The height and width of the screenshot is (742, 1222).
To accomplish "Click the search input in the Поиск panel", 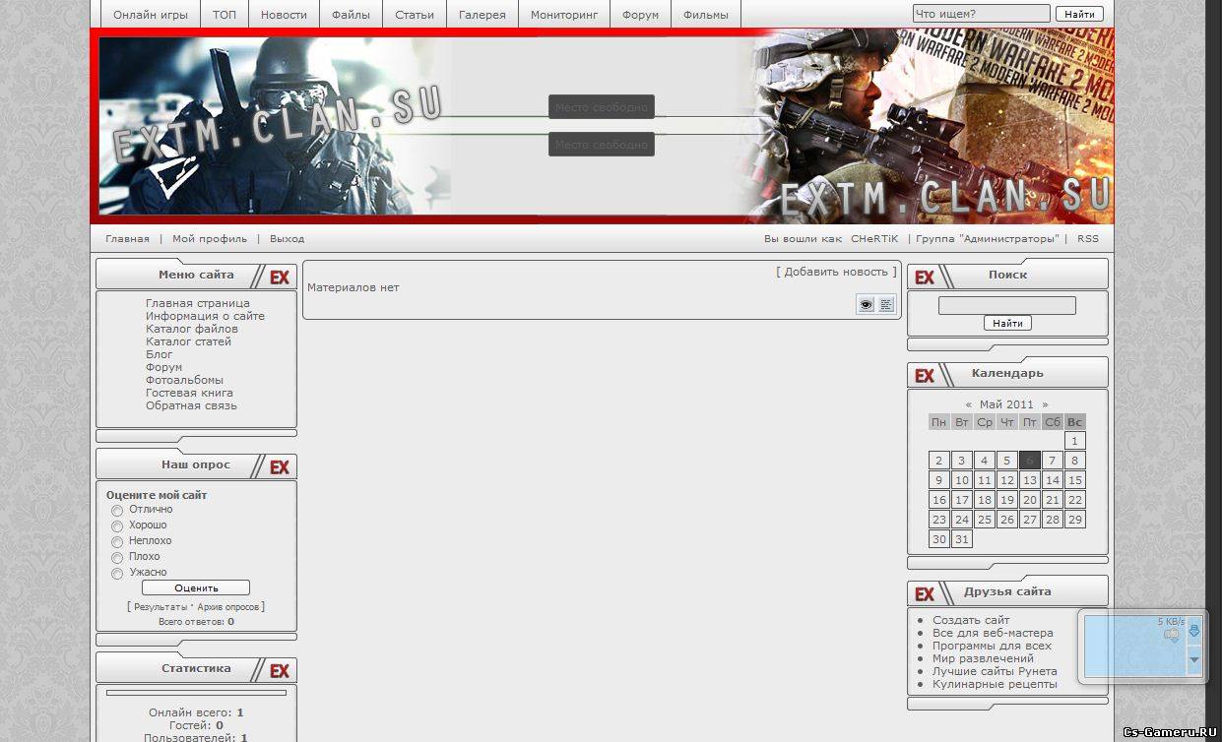I will click(x=1007, y=305).
